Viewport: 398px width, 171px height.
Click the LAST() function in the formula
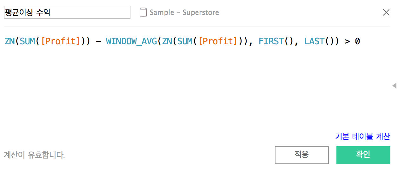click(319, 41)
